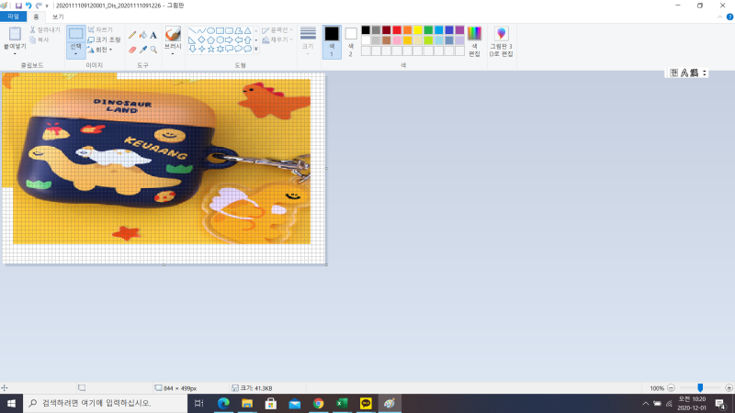Save file from quick access toolbar
This screenshot has width=735, height=413.
tap(18, 6)
